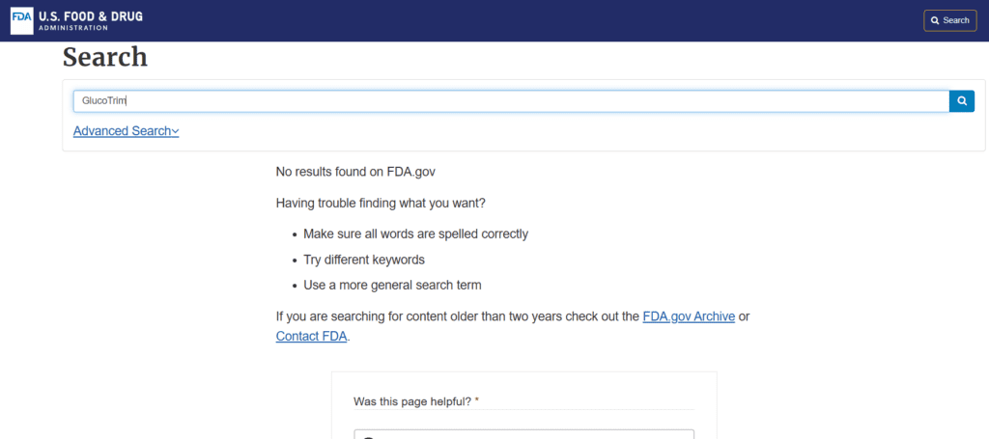Open the header Search button
This screenshot has width=989, height=439.
950,21
